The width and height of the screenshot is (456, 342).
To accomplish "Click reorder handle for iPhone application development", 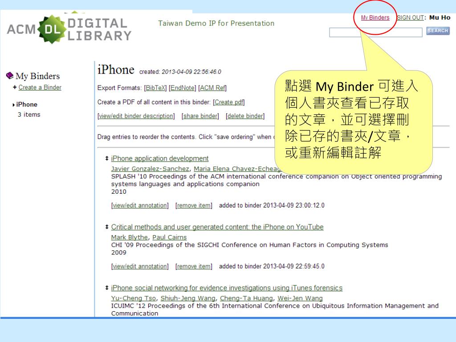I will (x=107, y=158).
